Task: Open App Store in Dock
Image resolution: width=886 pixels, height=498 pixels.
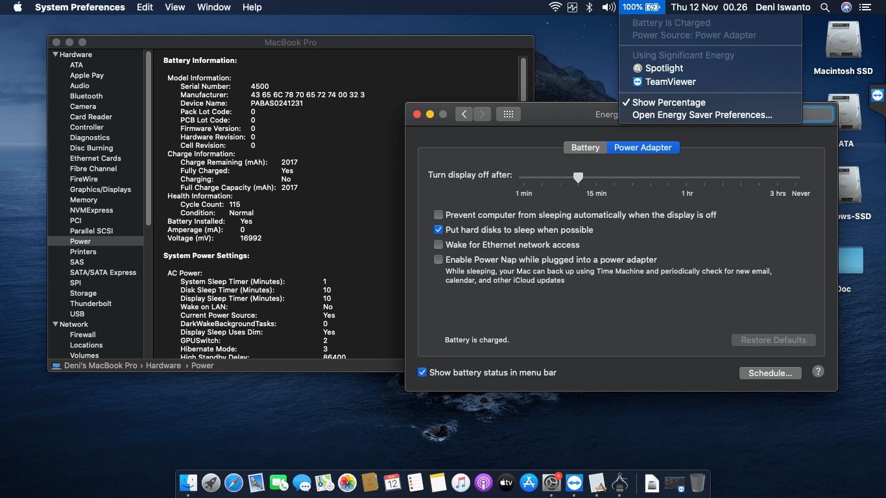Action: [529, 482]
